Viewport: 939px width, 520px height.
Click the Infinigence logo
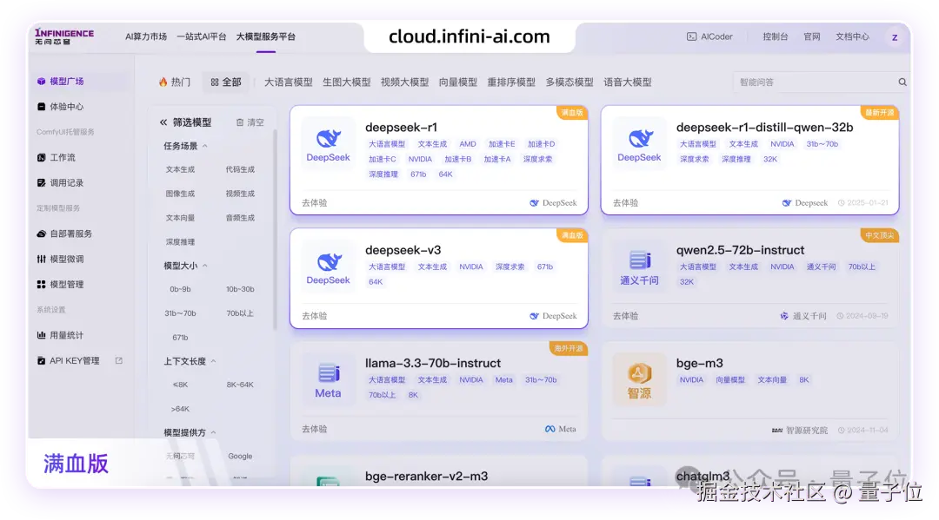click(64, 36)
